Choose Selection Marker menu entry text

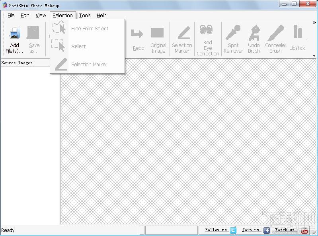[x=89, y=65]
